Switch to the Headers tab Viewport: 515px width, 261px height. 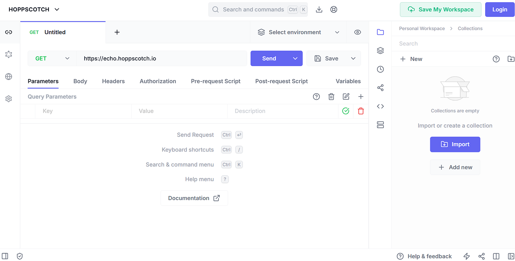coord(113,81)
